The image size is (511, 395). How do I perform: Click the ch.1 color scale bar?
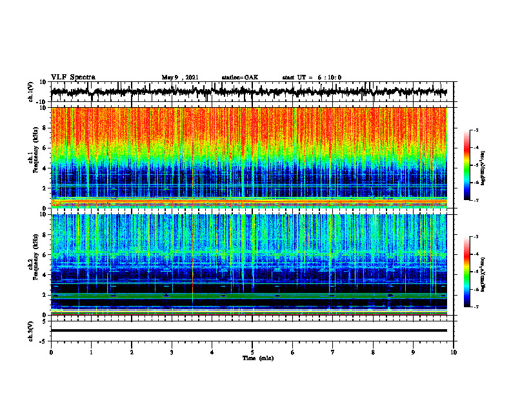(466, 165)
